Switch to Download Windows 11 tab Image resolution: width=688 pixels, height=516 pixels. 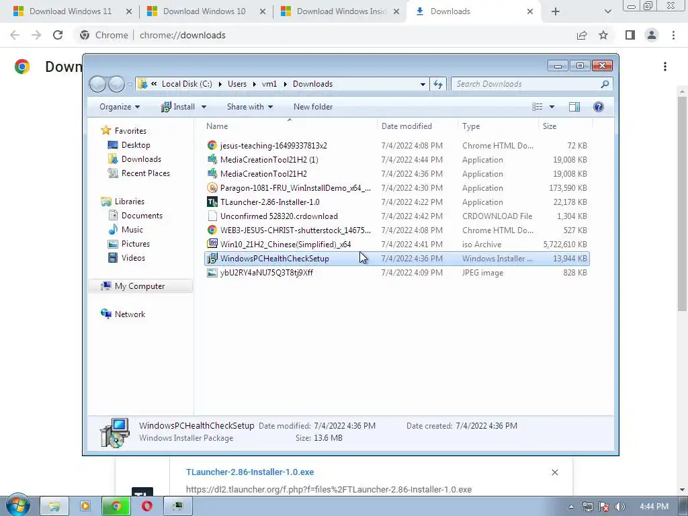(x=70, y=11)
